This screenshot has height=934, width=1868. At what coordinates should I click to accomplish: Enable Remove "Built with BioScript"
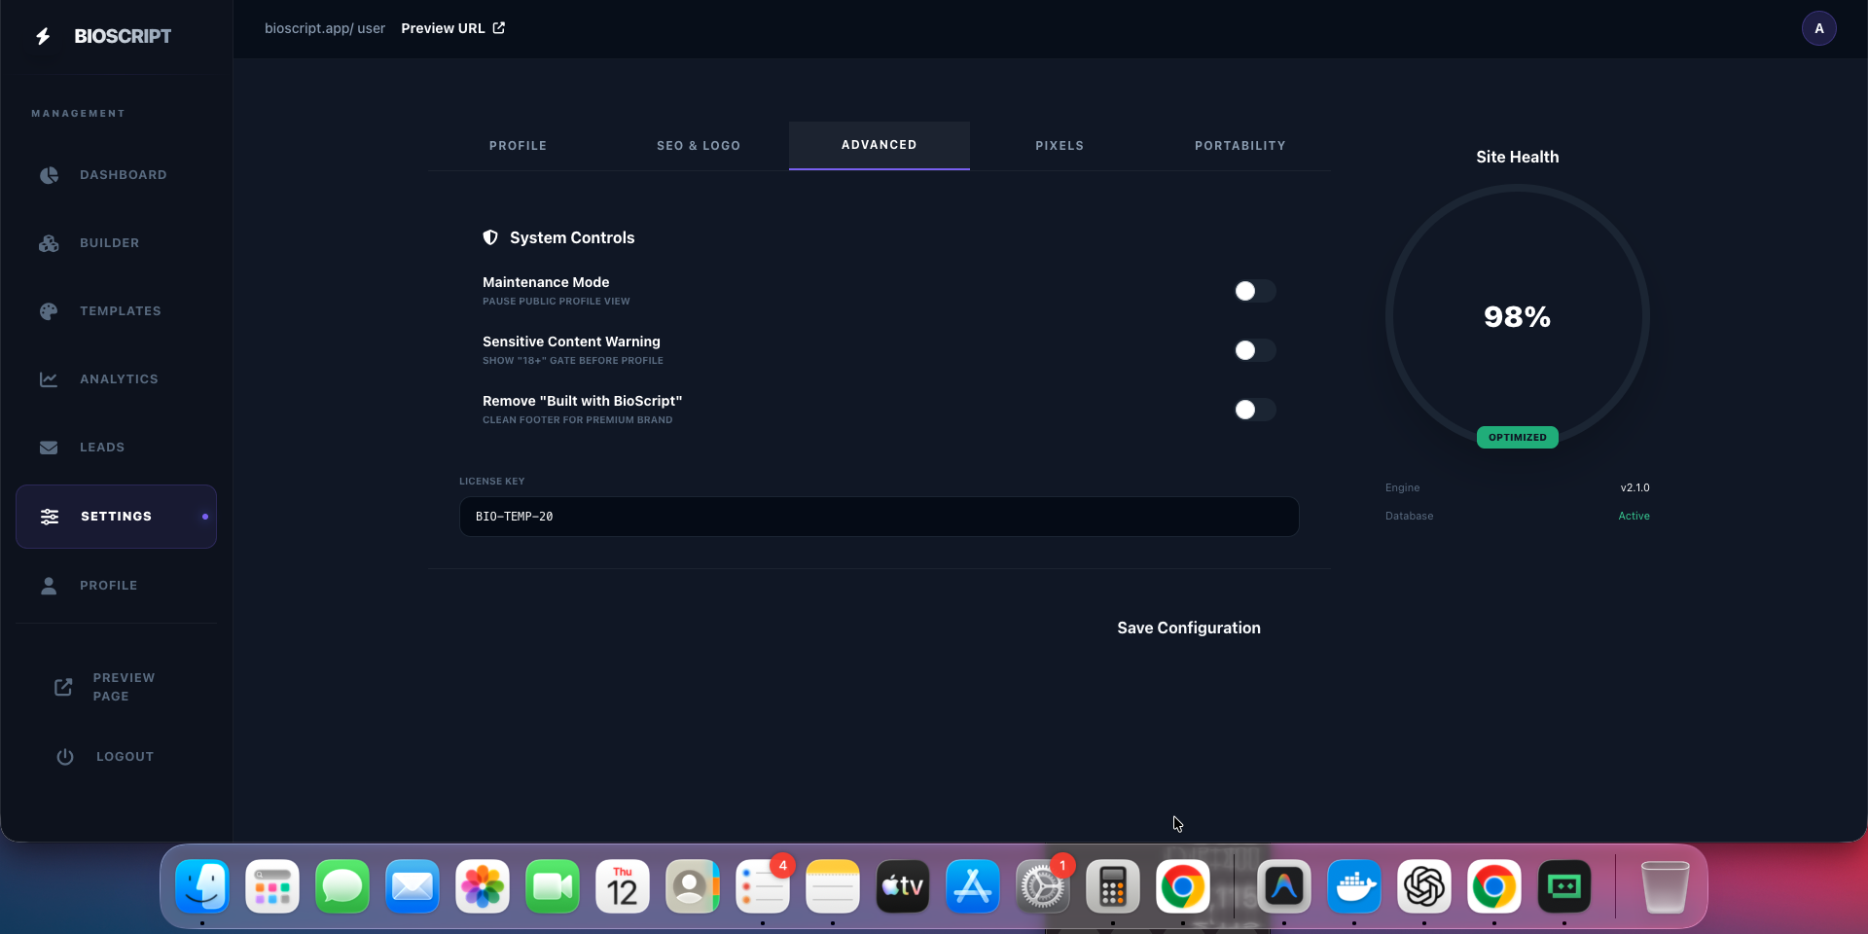(1254, 410)
